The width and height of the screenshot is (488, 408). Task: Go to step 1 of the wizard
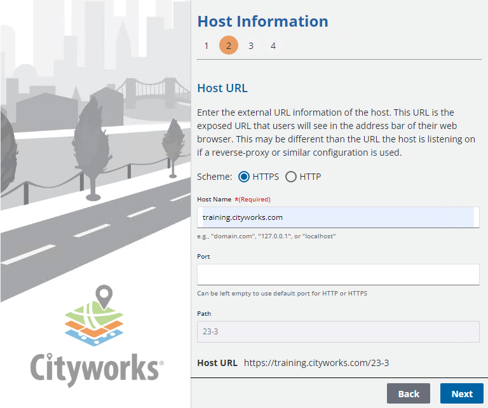(x=207, y=46)
